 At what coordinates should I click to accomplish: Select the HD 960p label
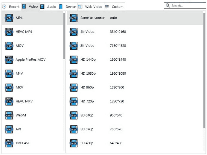coord(87,88)
